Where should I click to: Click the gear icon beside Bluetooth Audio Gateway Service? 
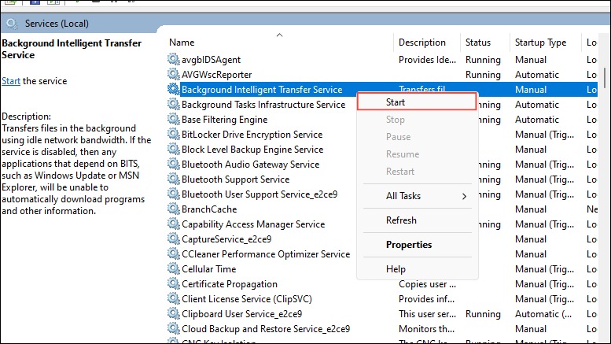[x=174, y=164]
